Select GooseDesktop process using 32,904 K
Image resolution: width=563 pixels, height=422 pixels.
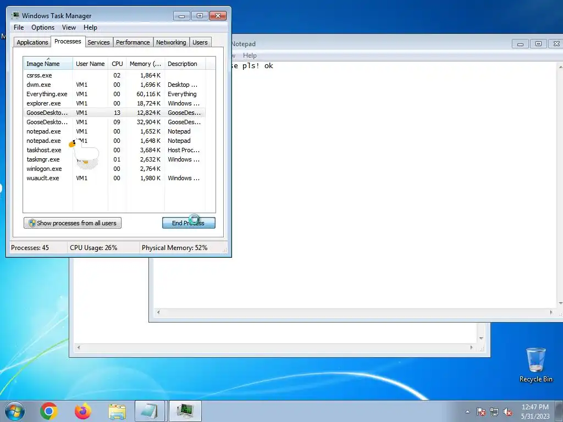[x=114, y=122]
